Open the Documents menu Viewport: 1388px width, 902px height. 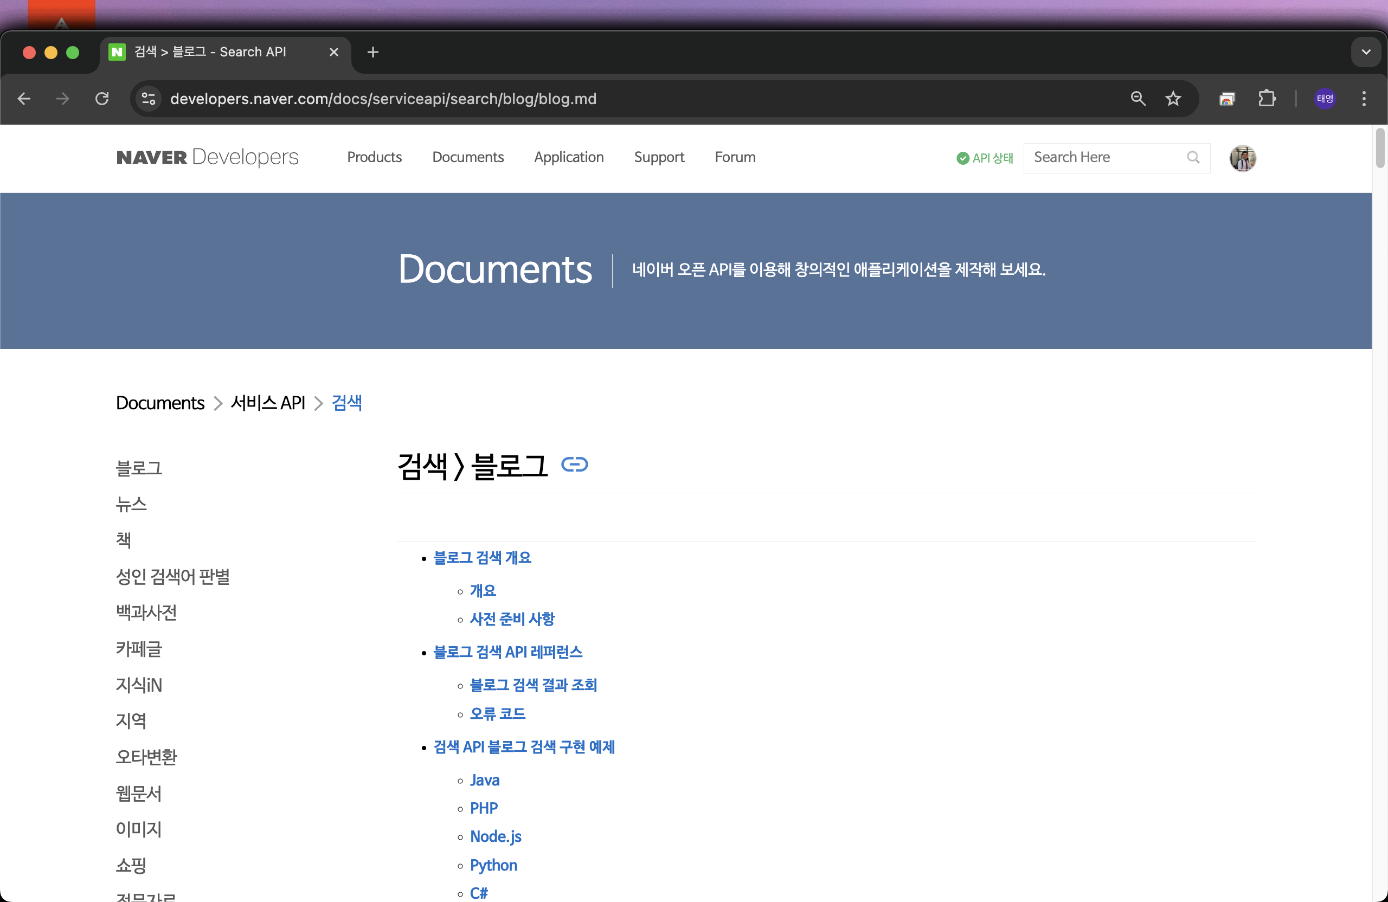[468, 157]
